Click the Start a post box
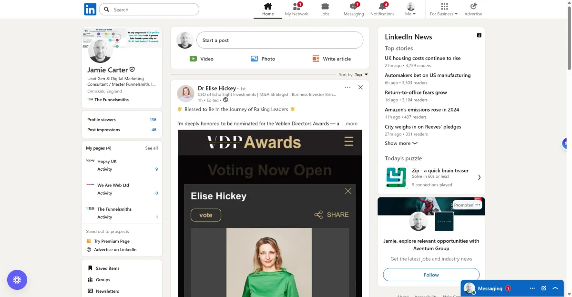This screenshot has height=297, width=572. pos(280,41)
